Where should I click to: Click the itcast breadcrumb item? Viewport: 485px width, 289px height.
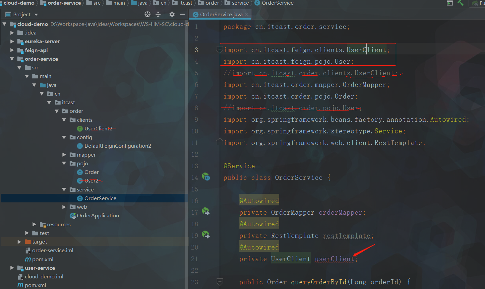coord(182,3)
